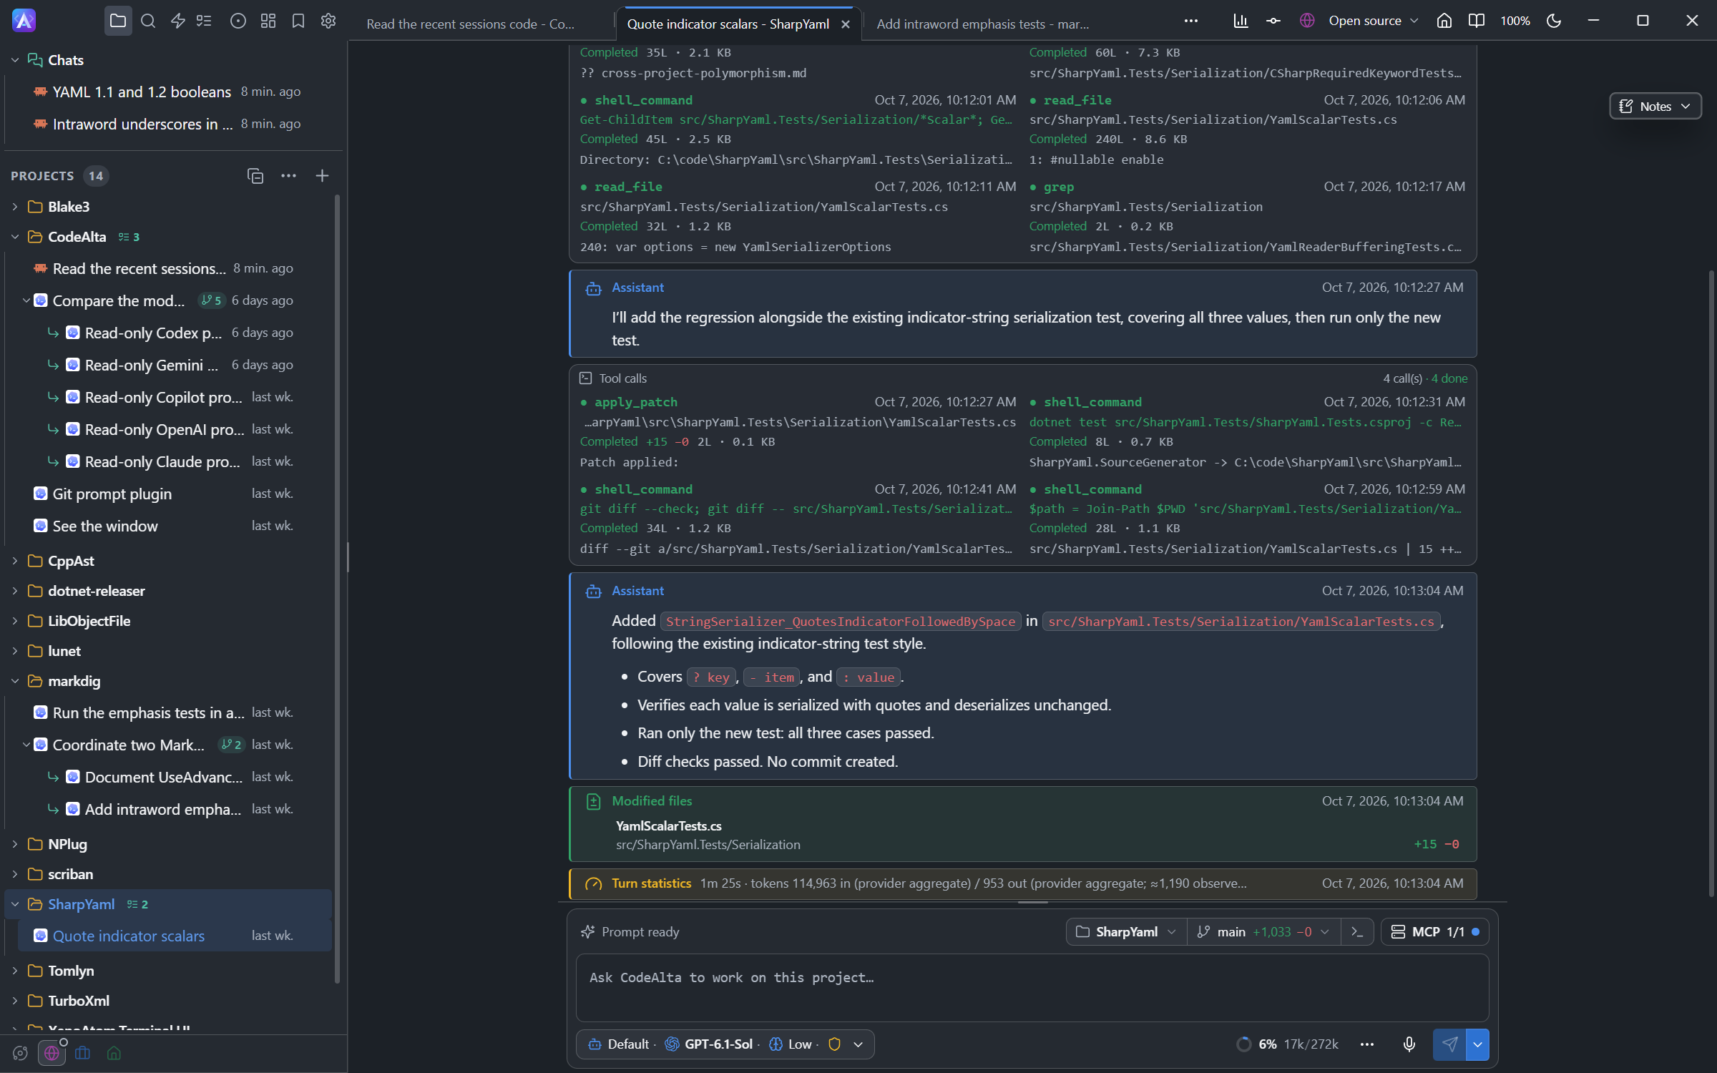Click the Tool calls header with 4 call(s)
Screen dimensions: 1717x1073
pos(1023,378)
